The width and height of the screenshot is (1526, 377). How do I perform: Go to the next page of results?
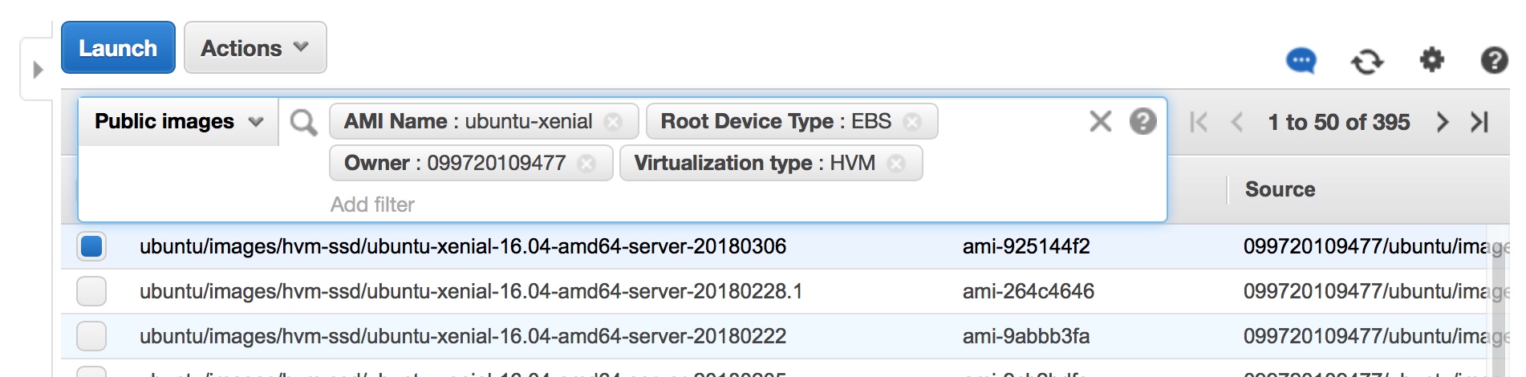(x=1443, y=122)
